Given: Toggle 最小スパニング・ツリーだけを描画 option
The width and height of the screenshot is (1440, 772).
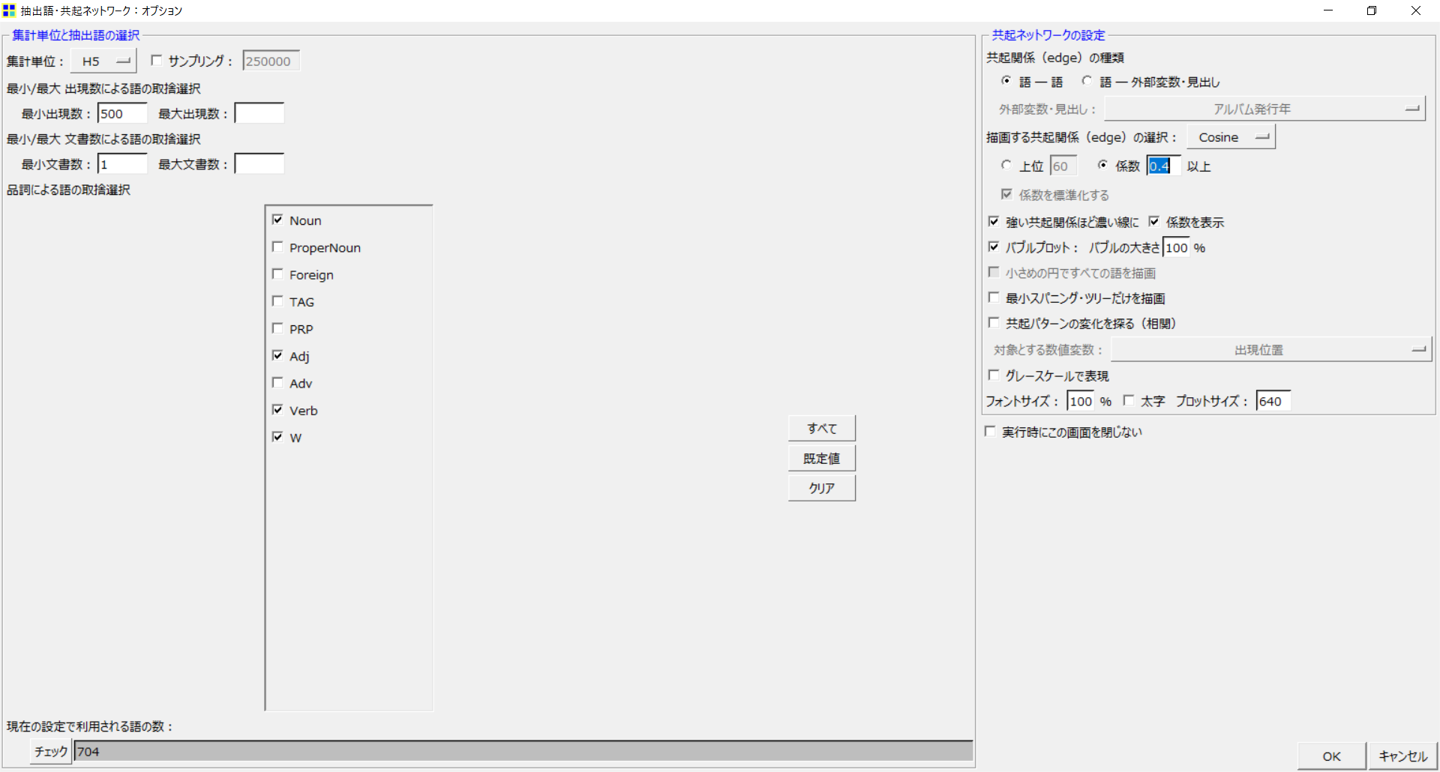Looking at the screenshot, I should (994, 298).
